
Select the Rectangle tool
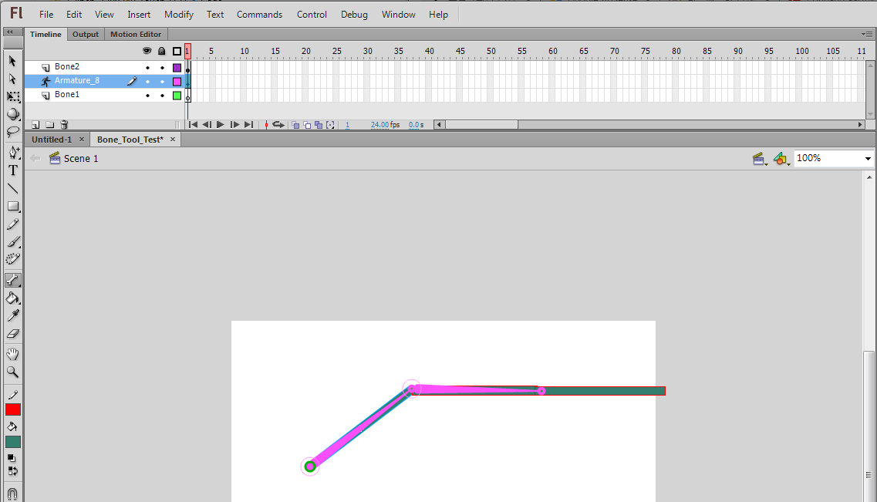[x=13, y=207]
